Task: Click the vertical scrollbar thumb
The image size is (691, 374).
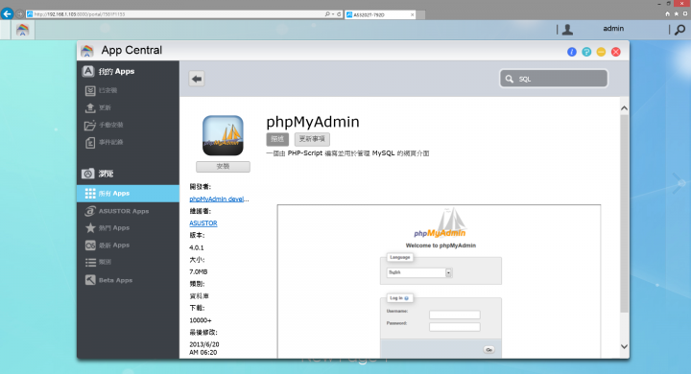Action: (624, 214)
